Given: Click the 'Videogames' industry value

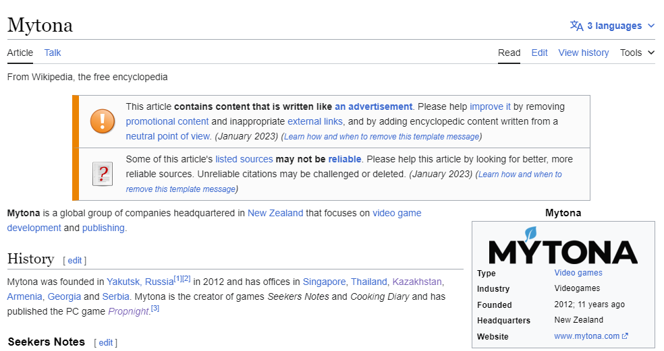Looking at the screenshot, I should 577,288.
